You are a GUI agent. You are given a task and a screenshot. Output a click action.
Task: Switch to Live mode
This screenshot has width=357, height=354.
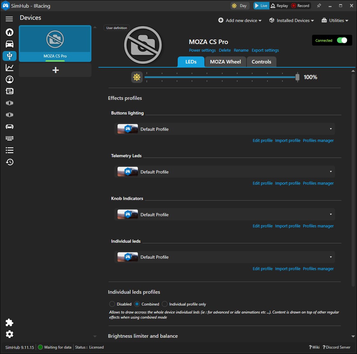[261, 6]
